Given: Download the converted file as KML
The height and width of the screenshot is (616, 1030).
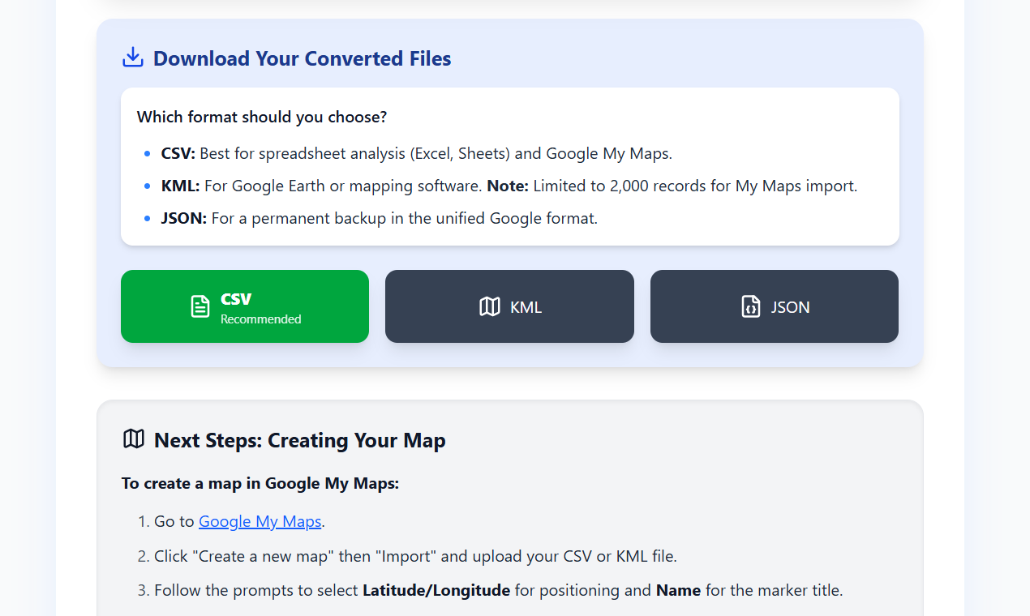Looking at the screenshot, I should (509, 306).
